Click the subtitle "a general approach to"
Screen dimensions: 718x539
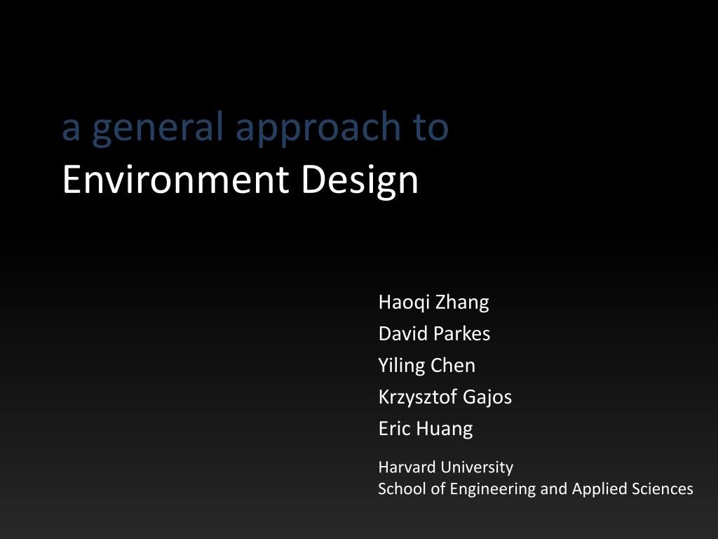tap(255, 128)
